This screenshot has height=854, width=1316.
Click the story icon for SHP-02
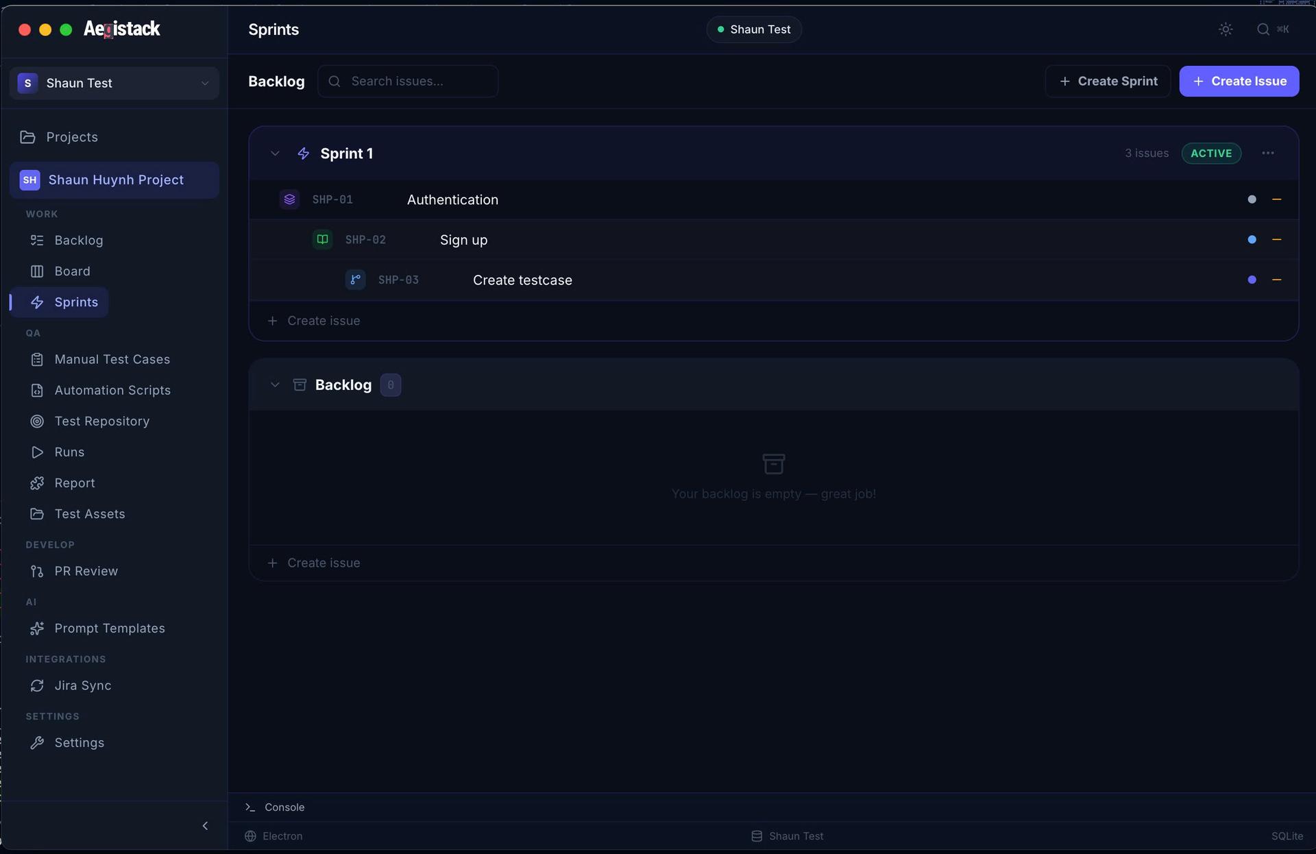coord(322,239)
